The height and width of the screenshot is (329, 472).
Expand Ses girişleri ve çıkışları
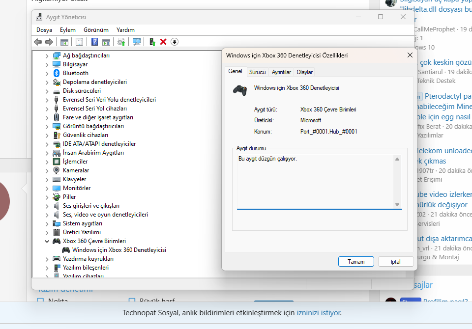click(x=47, y=206)
